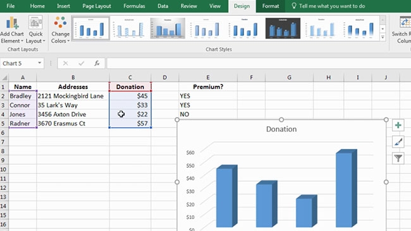Screen dimensions: 411x231
Task: Expand chart styles gallery More arrow
Action: point(383,37)
